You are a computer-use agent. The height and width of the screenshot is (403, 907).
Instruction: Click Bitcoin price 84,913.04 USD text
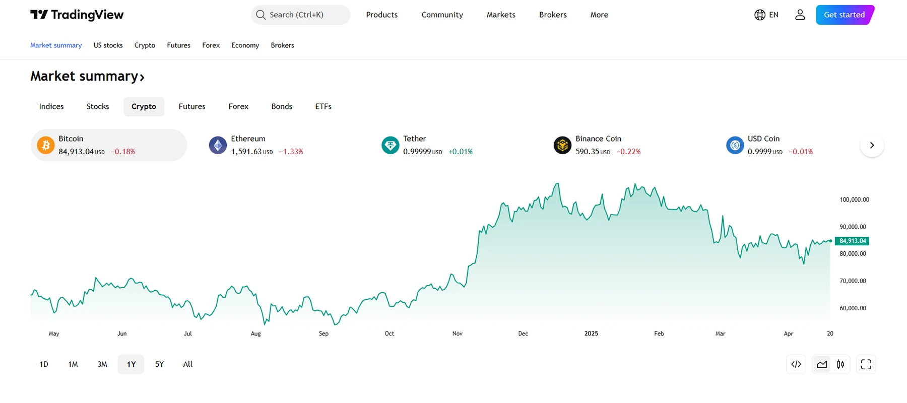pos(82,152)
